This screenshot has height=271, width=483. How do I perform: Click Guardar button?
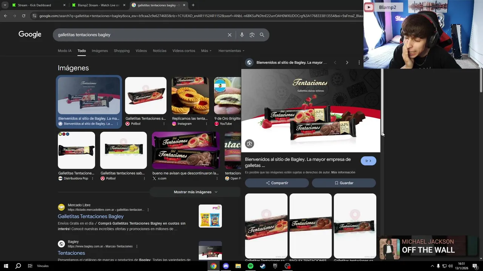(344, 183)
